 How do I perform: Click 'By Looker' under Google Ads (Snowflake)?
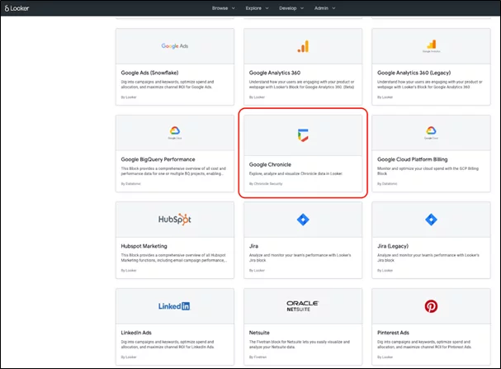point(129,97)
